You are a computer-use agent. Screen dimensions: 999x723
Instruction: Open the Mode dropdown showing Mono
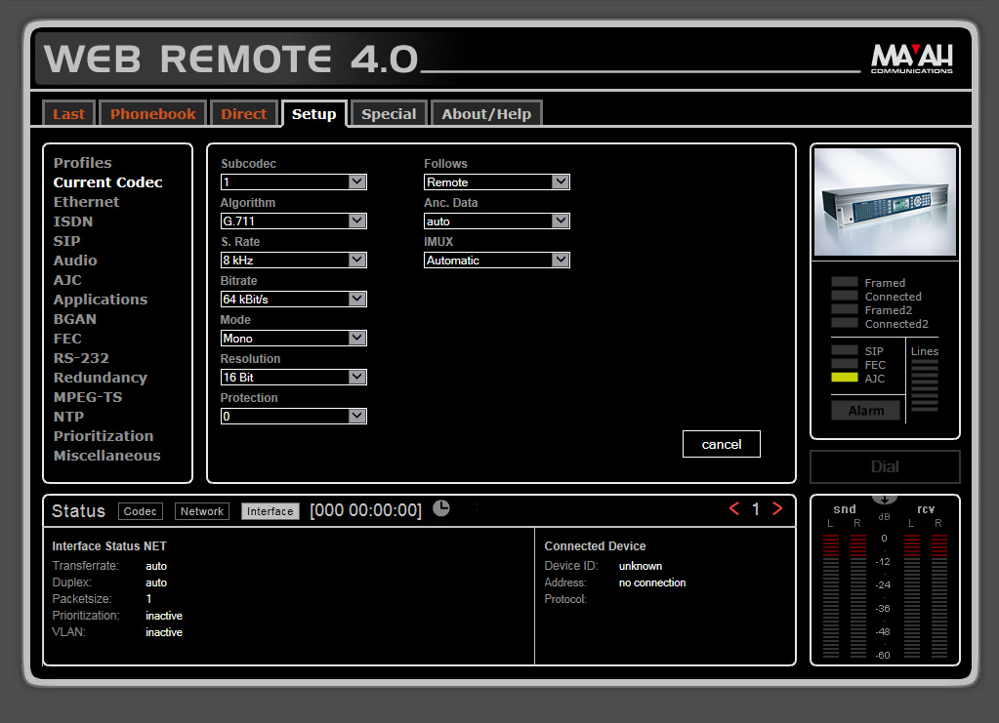click(294, 338)
